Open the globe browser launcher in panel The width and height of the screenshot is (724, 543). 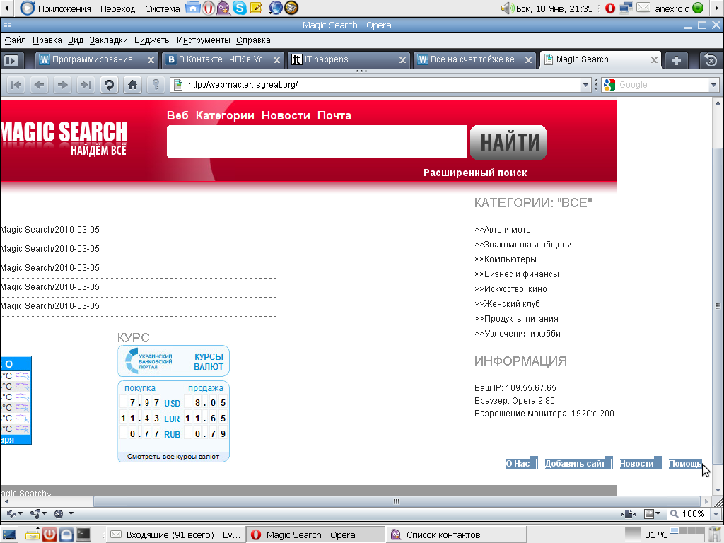[x=275, y=8]
